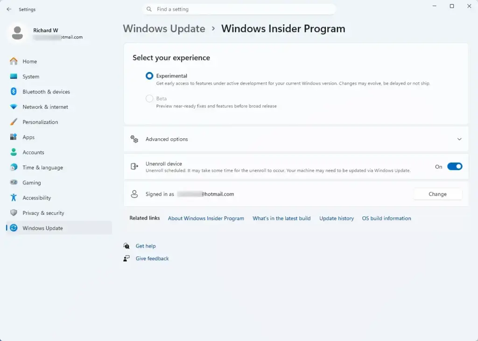
Task: Click the Accounts person icon in sidebar
Action: coord(14,152)
